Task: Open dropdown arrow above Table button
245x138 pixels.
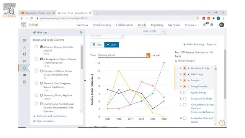Action: (122, 36)
